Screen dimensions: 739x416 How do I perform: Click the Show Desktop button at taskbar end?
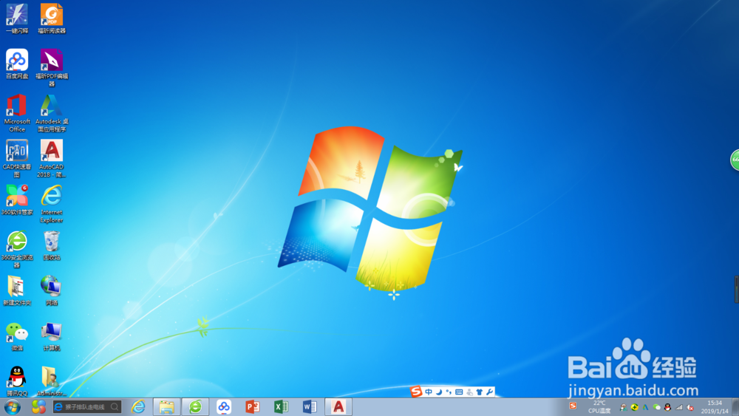[735, 406]
